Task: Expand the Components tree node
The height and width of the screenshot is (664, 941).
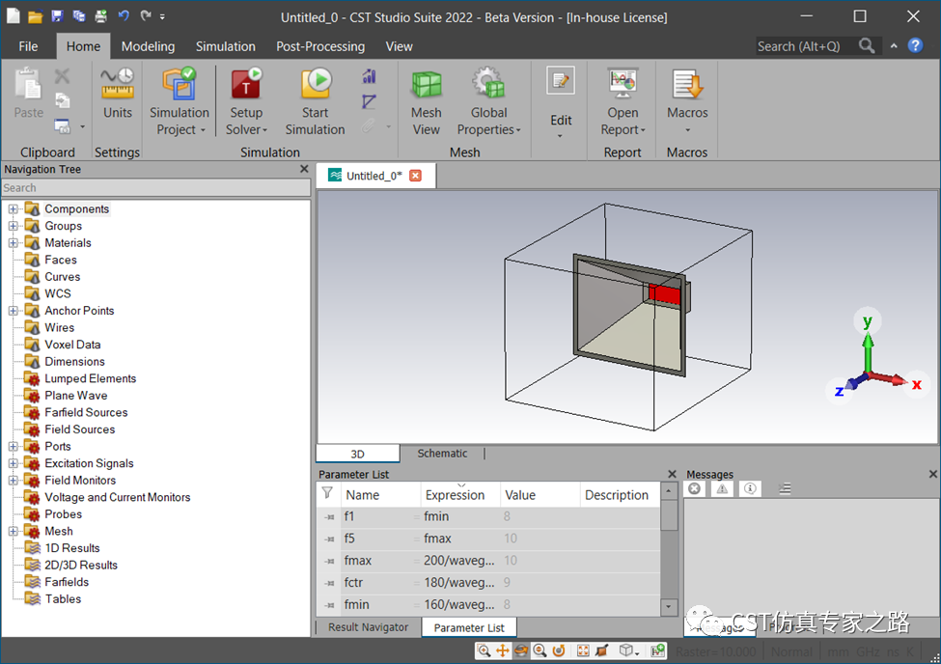Action: [14, 208]
